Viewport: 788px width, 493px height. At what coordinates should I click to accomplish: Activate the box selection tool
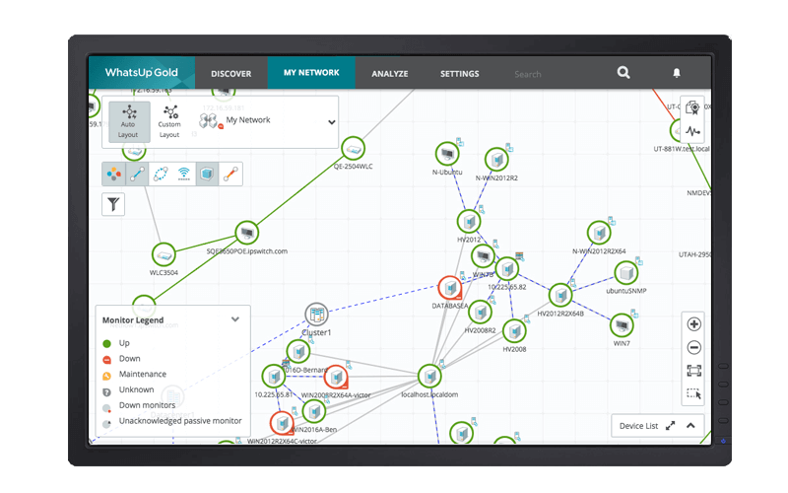(693, 393)
